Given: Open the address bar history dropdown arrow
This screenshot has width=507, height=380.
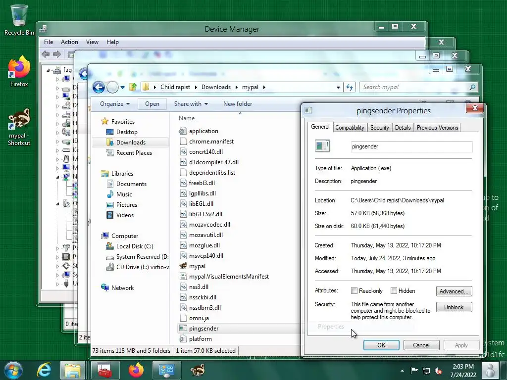Looking at the screenshot, I should [x=338, y=87].
